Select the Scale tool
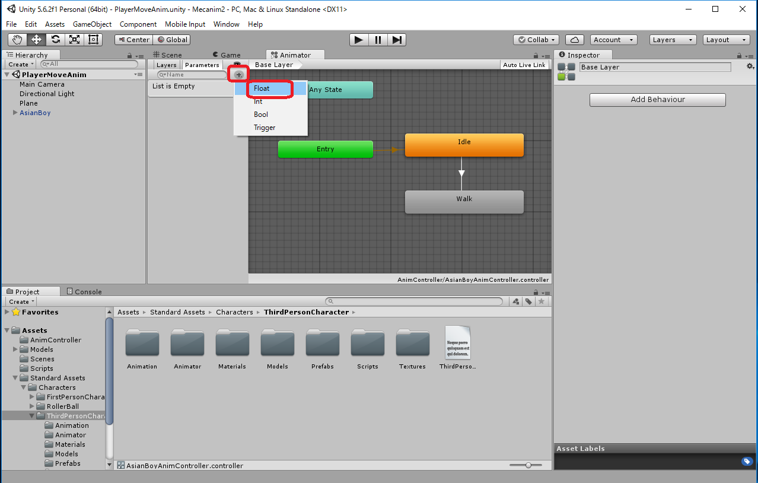 click(x=74, y=40)
